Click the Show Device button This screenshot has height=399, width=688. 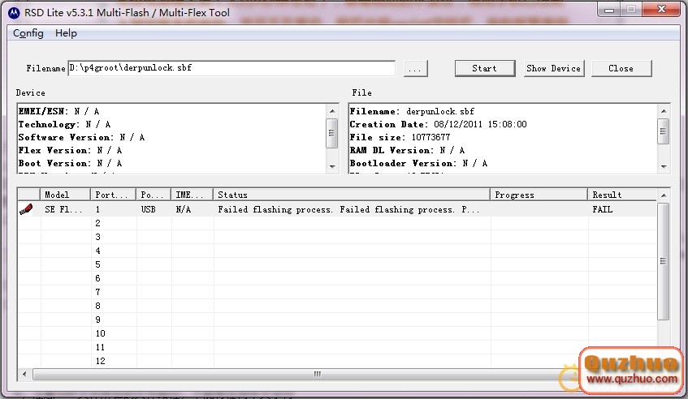pyautogui.click(x=554, y=68)
